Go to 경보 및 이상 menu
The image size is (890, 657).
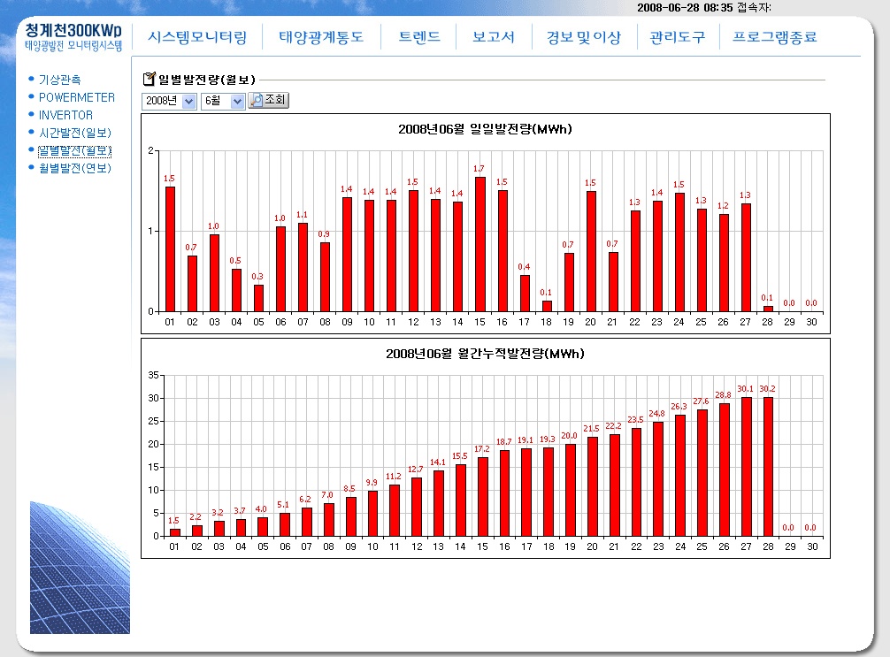[583, 38]
